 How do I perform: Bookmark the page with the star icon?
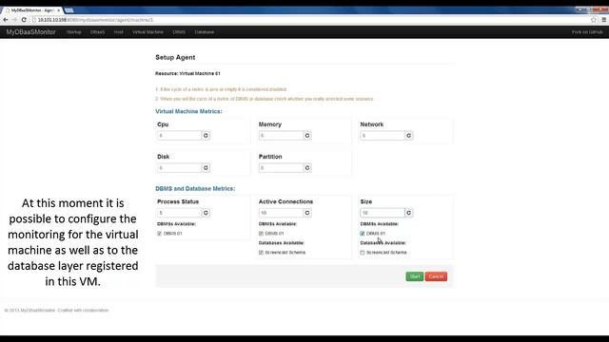tap(594, 20)
